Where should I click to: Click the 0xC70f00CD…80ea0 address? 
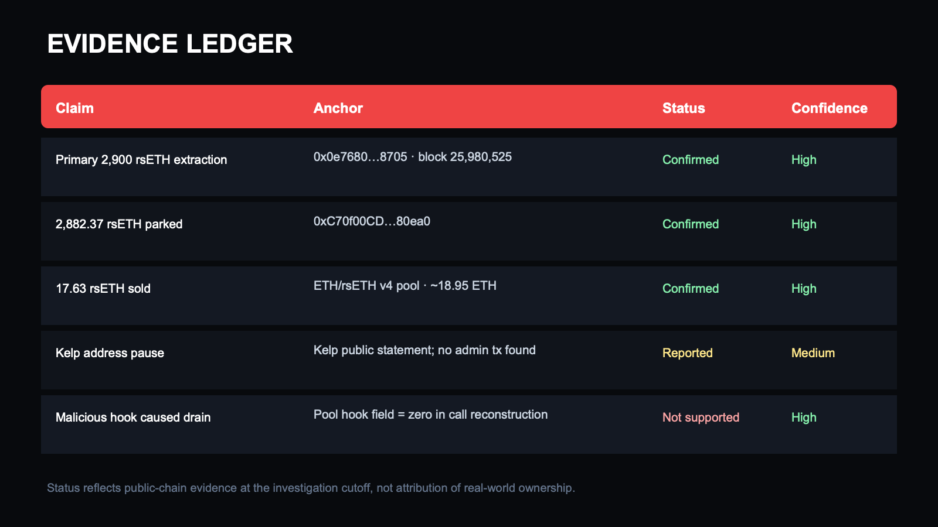pos(372,221)
